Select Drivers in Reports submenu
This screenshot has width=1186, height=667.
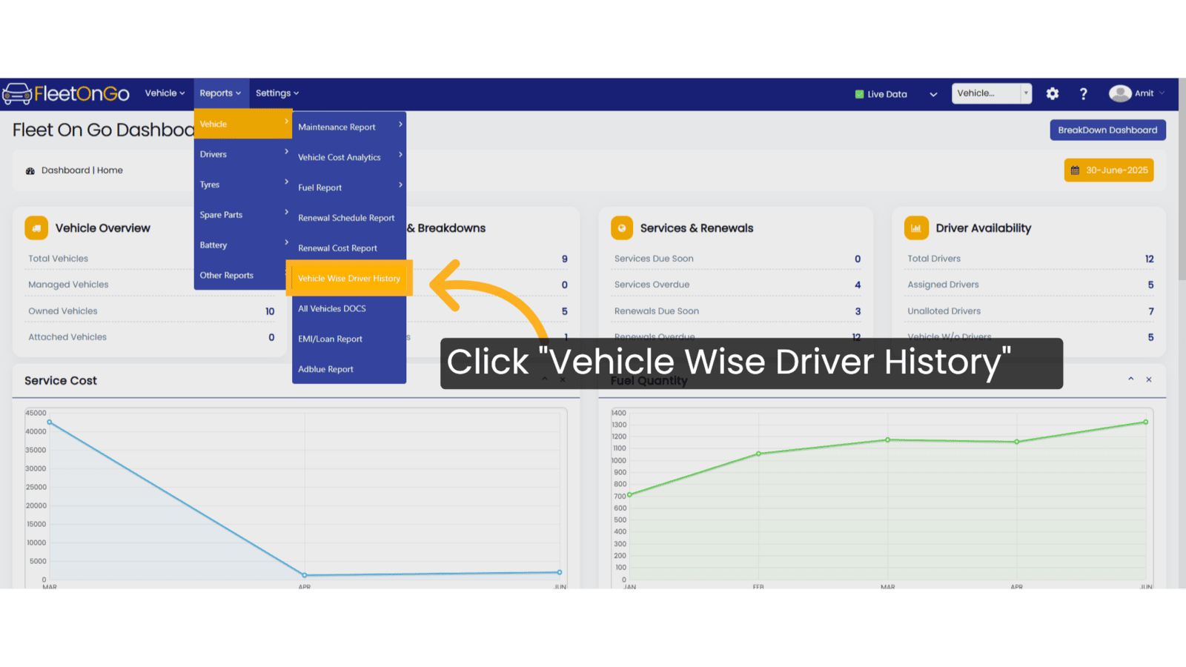pyautogui.click(x=243, y=154)
